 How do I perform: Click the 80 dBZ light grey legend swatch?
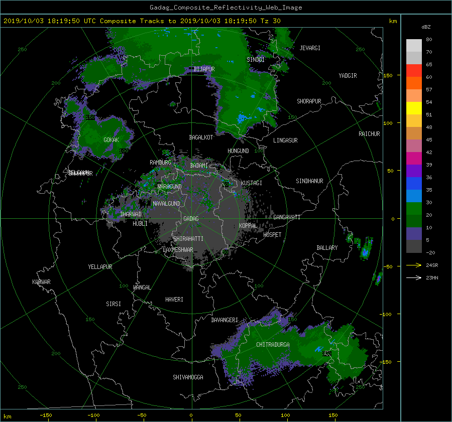pyautogui.click(x=414, y=46)
